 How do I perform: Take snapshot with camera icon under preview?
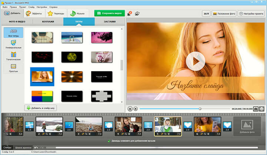click(256, 109)
